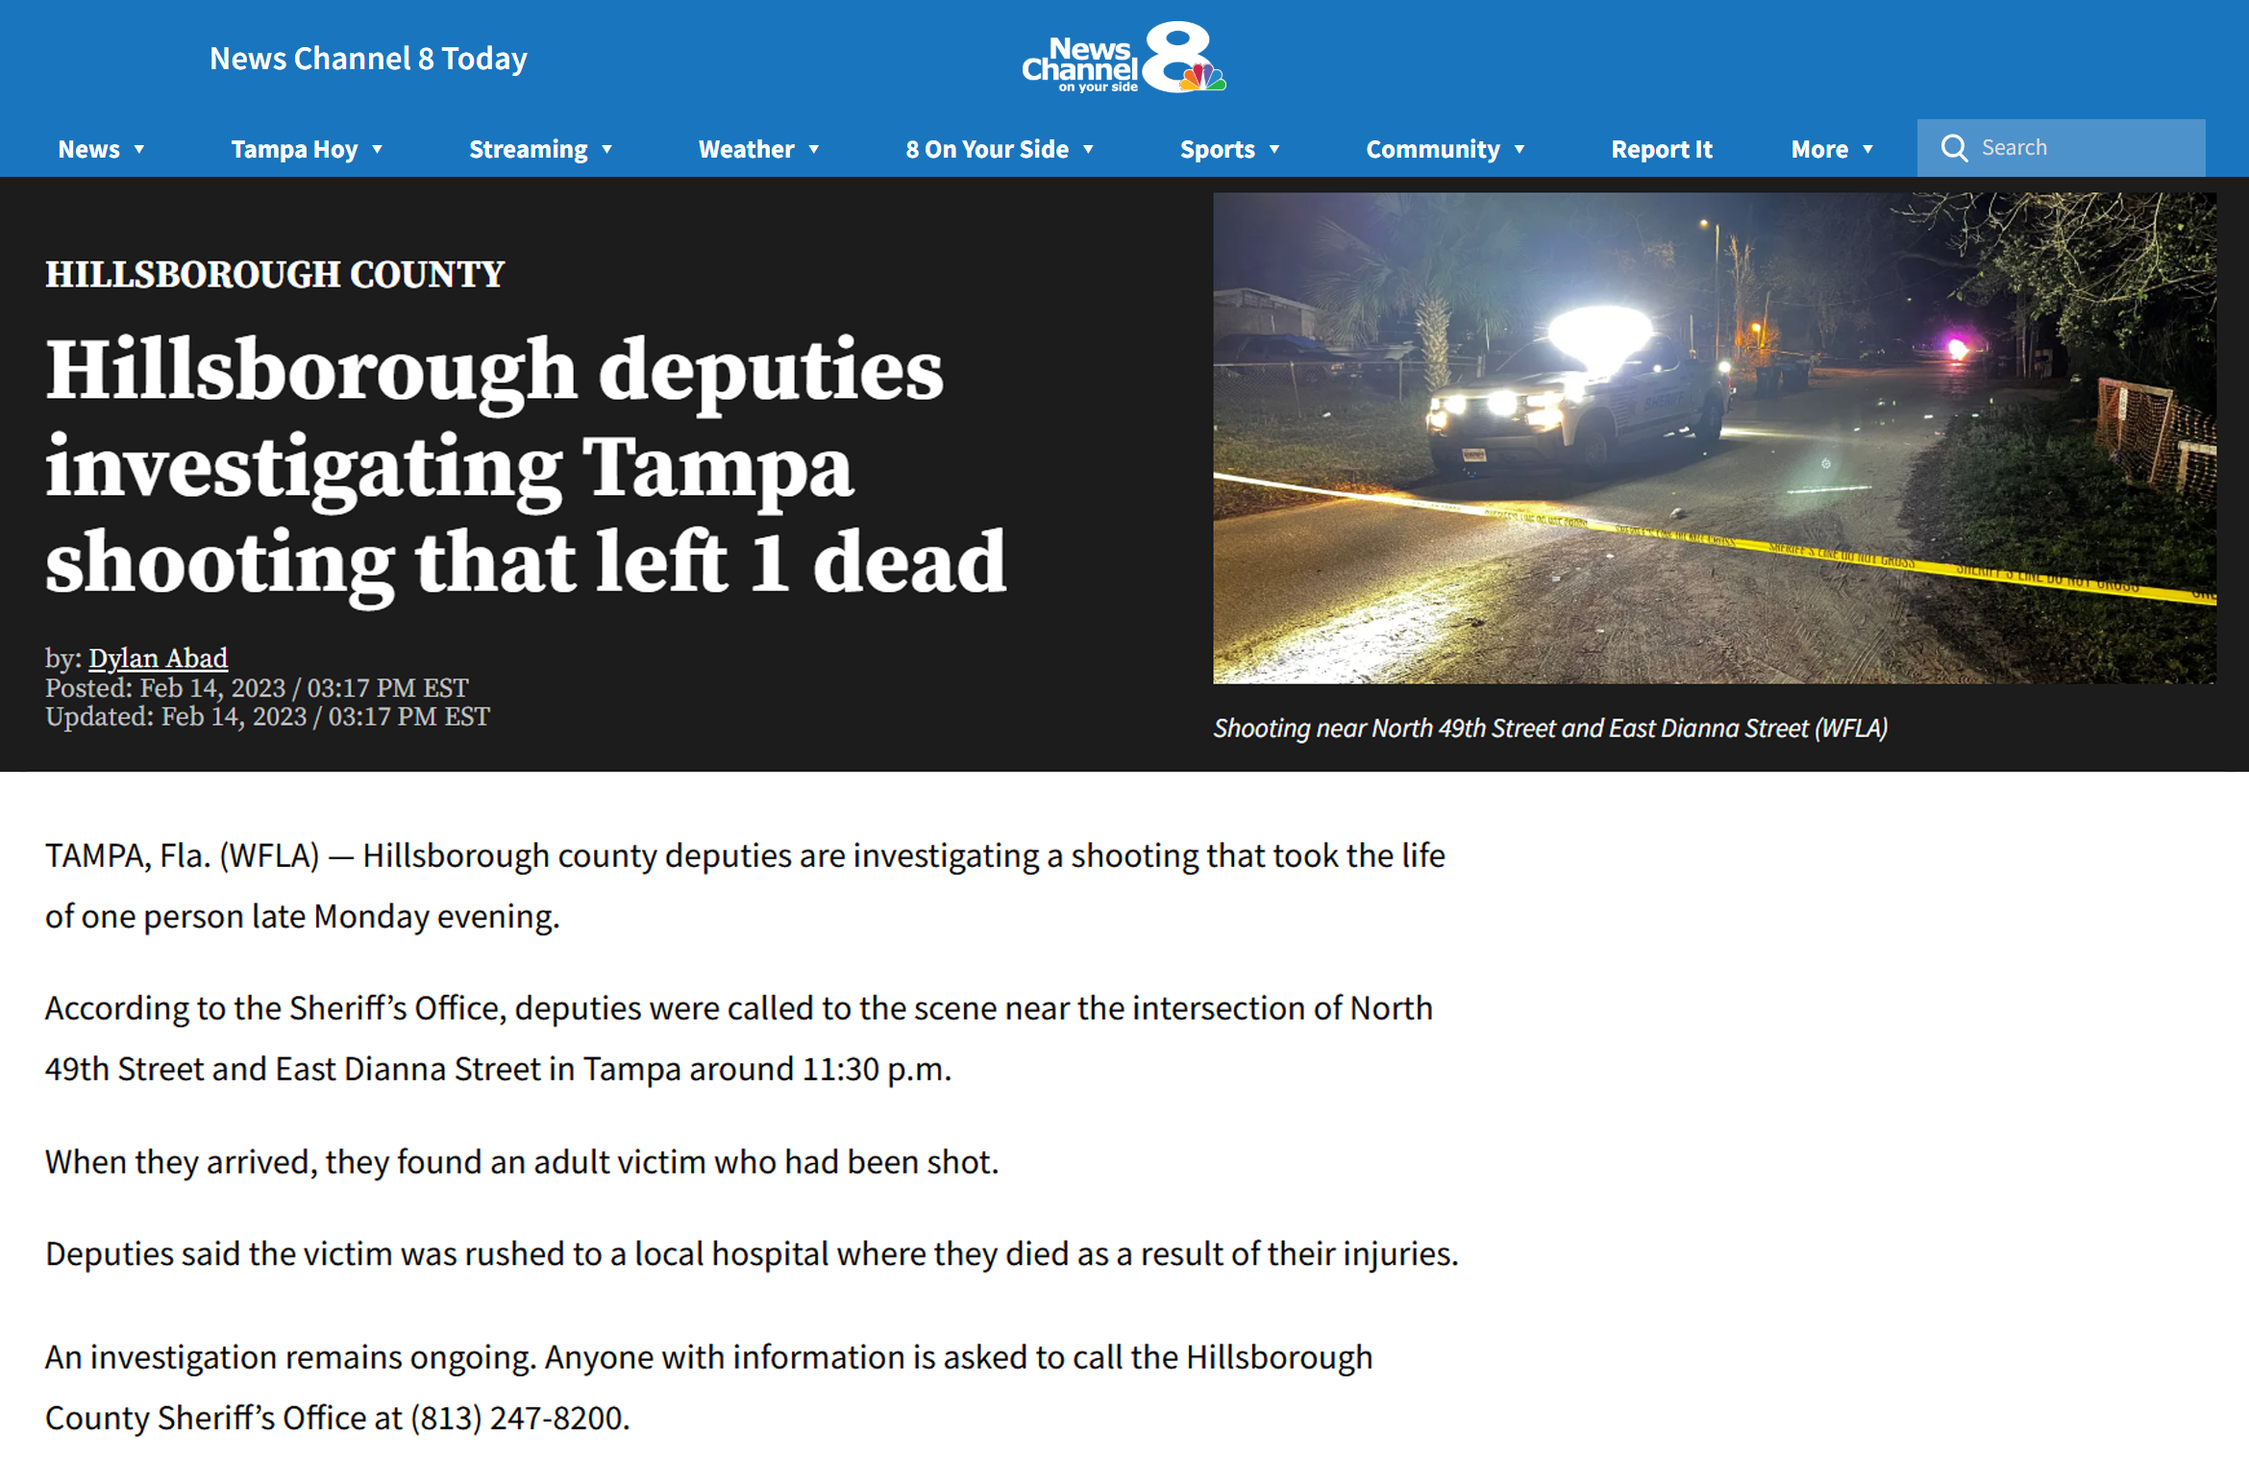Open the Weather dropdown arrow
Screen dimensions: 2249x1460
pos(814,150)
